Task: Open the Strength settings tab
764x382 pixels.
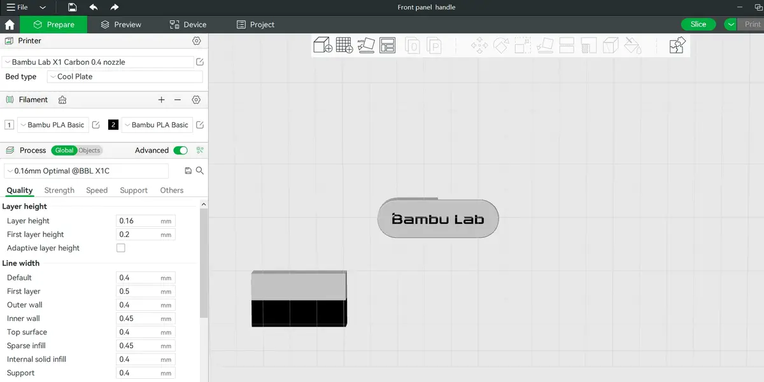Action: [59, 190]
